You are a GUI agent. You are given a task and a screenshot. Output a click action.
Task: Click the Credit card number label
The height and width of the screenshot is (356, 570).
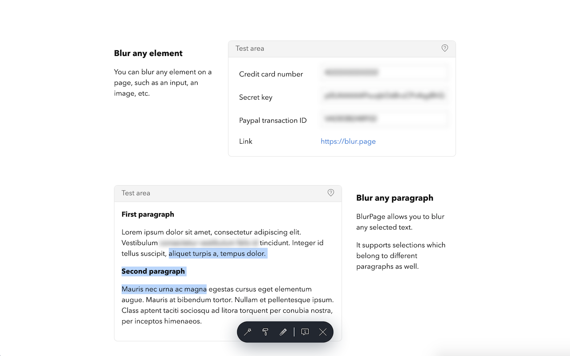point(271,74)
